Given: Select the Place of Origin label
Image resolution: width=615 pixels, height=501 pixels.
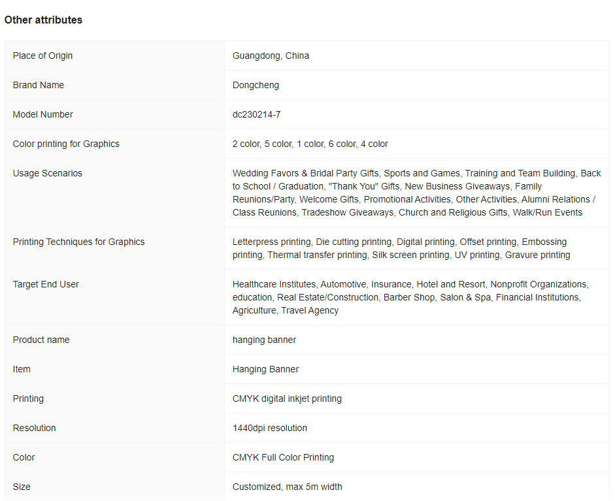Looking at the screenshot, I should click(42, 56).
